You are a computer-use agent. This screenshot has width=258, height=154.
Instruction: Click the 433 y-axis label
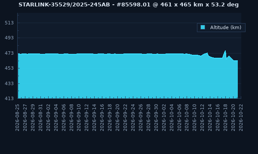pos(9,83)
